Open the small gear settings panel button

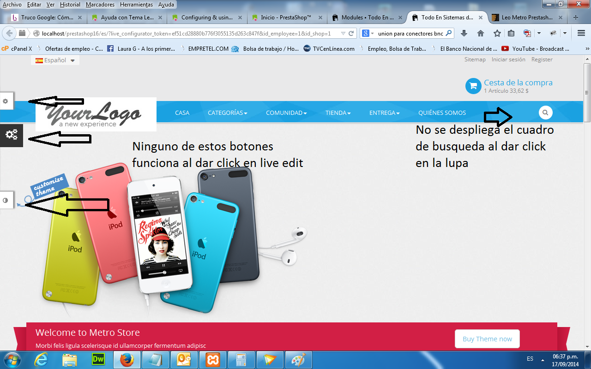[x=6, y=101]
